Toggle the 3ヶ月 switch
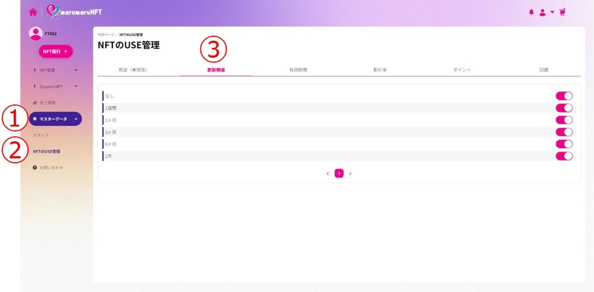The height and width of the screenshot is (292, 594). 564,132
